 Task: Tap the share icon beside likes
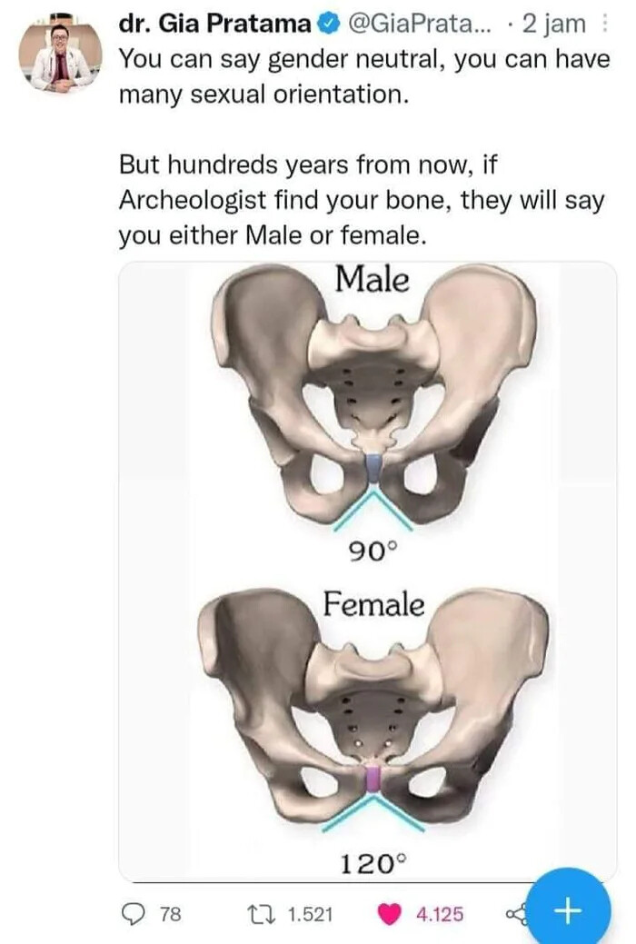[515, 914]
